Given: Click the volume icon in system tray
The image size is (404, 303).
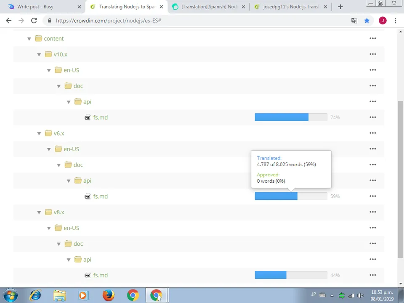Looking at the screenshot, I should [361, 295].
